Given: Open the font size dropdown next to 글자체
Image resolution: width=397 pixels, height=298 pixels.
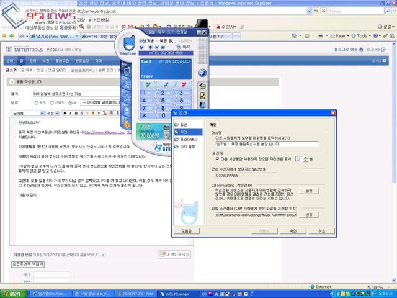Looking at the screenshot, I should point(53,113).
